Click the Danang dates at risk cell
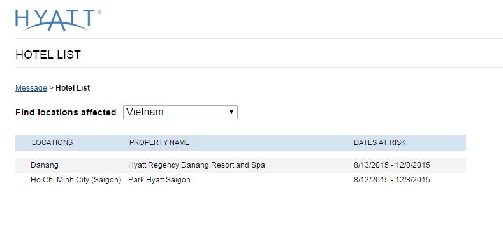 pos(392,165)
